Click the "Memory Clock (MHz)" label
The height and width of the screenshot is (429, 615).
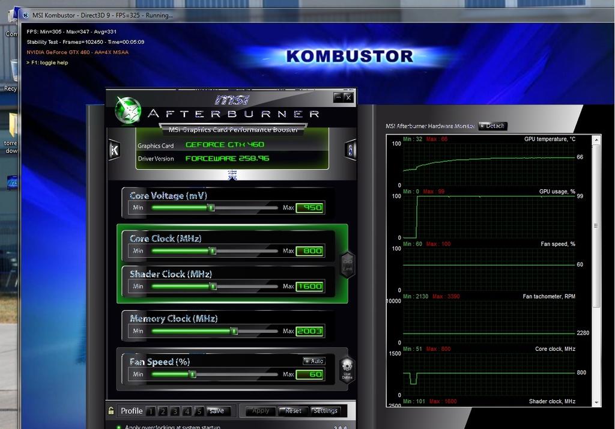point(174,318)
